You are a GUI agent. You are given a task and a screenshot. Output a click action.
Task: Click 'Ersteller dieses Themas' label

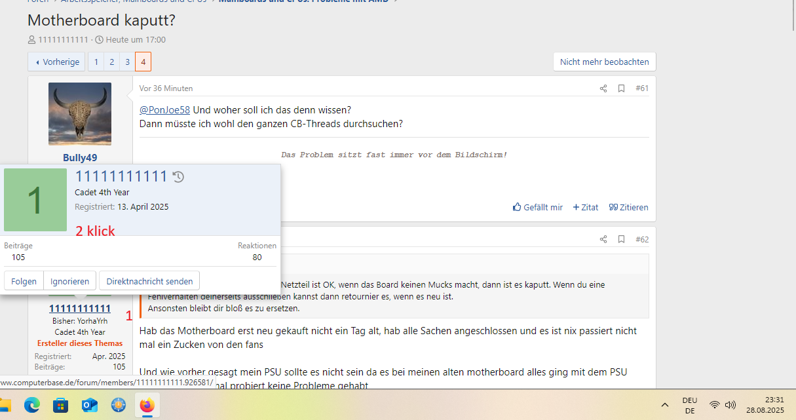point(80,343)
